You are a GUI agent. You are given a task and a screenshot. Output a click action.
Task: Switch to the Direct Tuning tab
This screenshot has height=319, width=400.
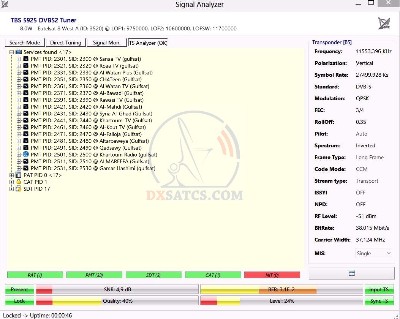coord(66,43)
